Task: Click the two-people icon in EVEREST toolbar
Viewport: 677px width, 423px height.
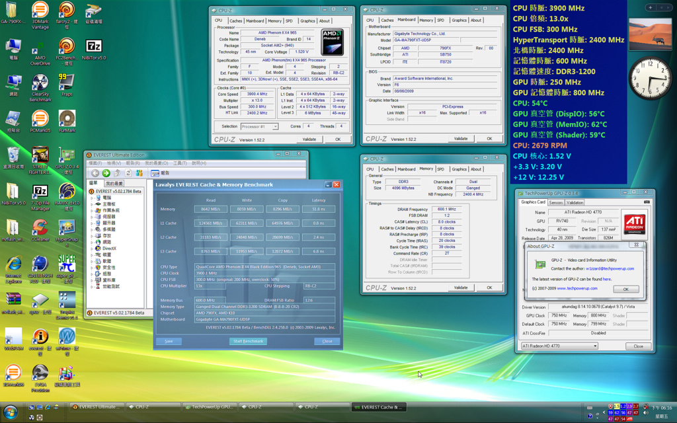Action: pos(139,173)
